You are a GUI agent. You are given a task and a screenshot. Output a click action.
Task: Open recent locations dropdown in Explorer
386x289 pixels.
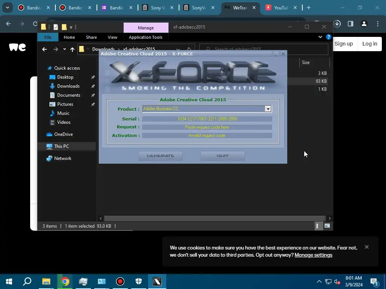tap(64, 49)
